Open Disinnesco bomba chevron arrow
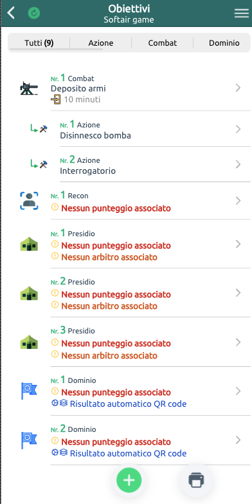This screenshot has height=504, width=252. click(238, 129)
